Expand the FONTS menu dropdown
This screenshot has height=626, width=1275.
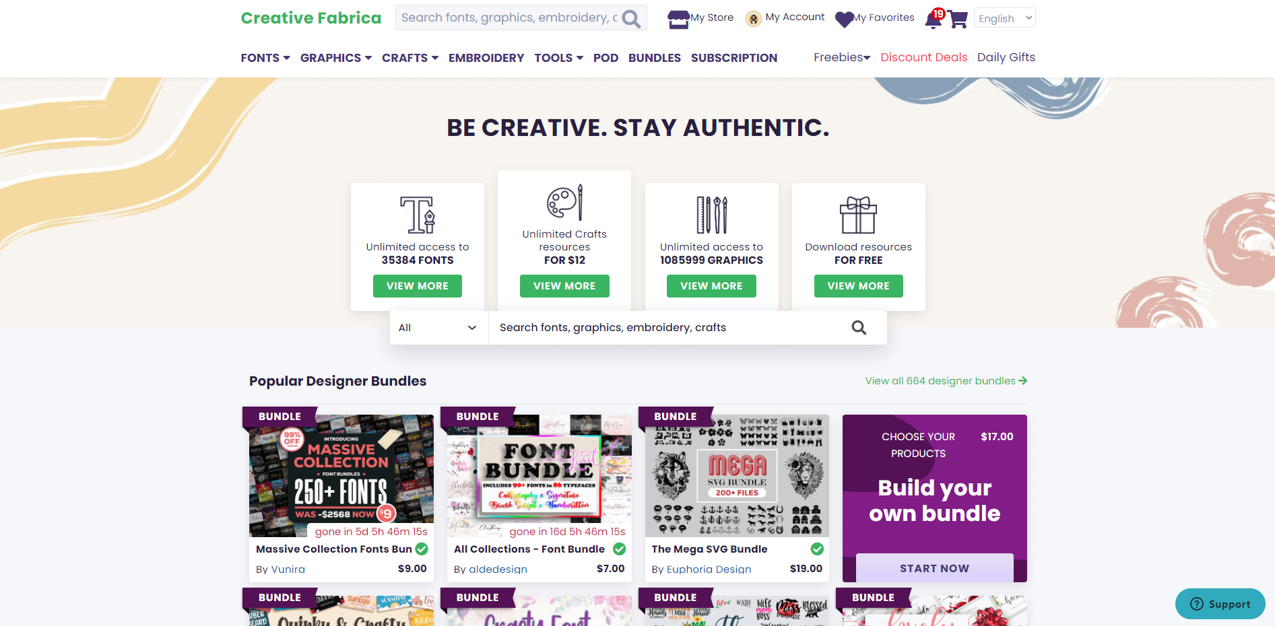(x=265, y=58)
